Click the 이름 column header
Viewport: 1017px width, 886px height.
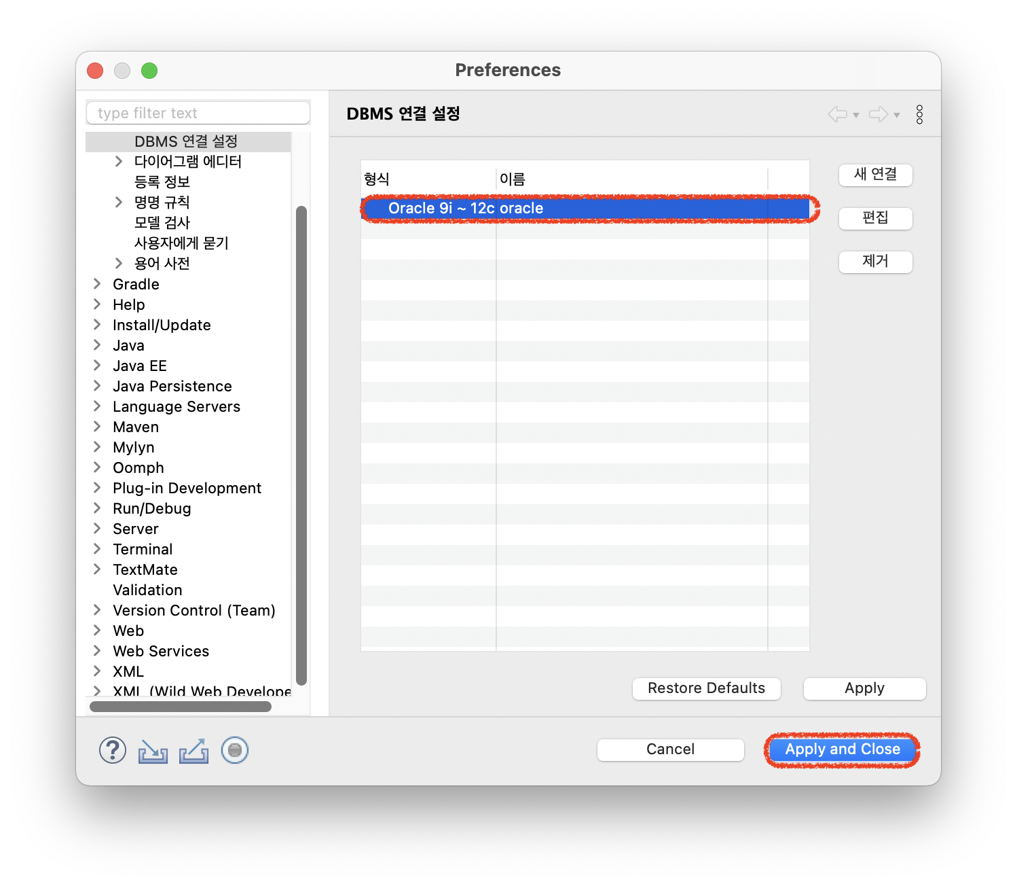[632, 179]
